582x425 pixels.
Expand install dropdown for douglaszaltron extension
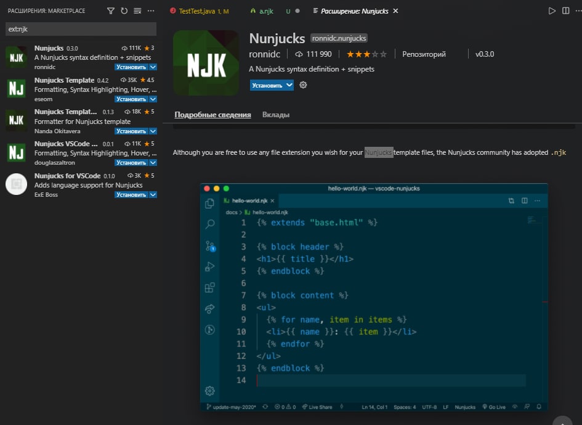tap(153, 163)
